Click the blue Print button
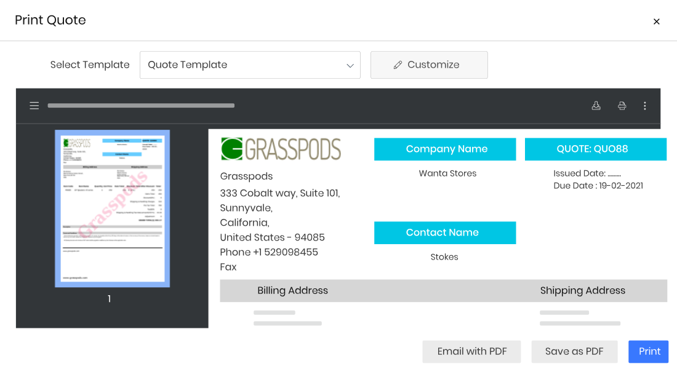Viewport: 677px width, 369px height. pyautogui.click(x=648, y=351)
